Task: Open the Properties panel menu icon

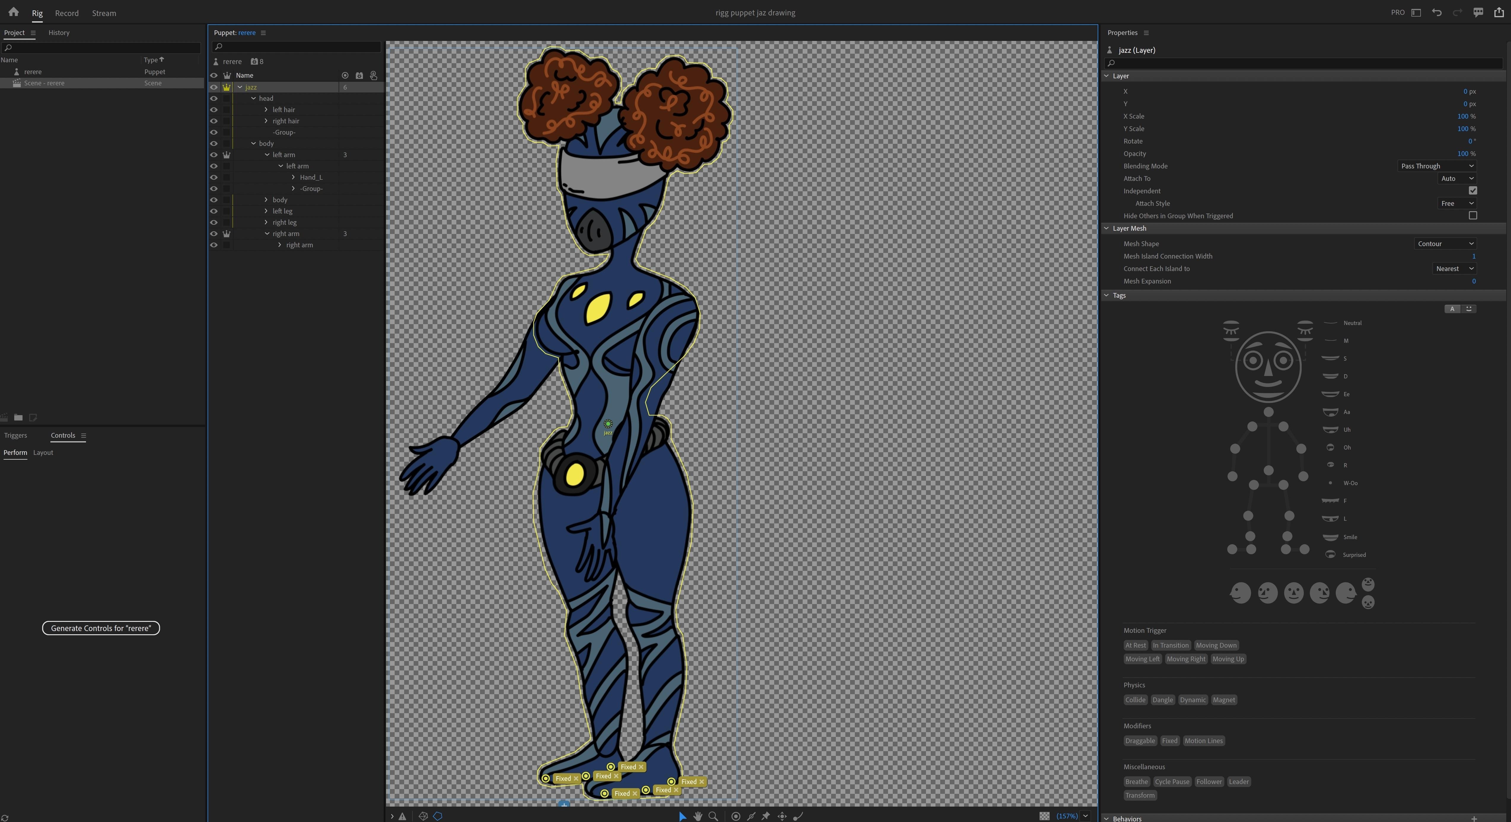Action: (1146, 33)
